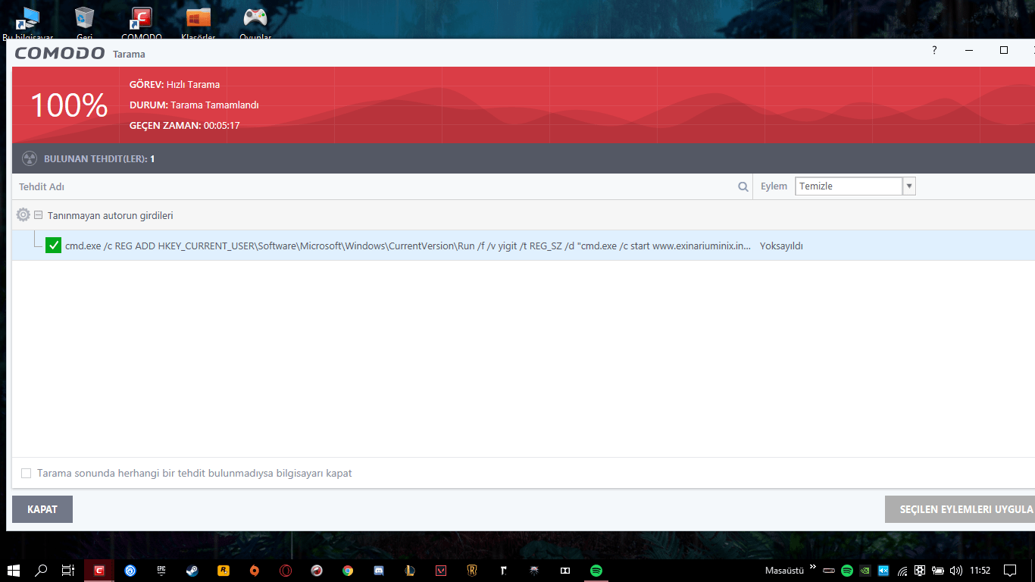
Task: Click the Comodo taskbar icon
Action: coord(99,571)
